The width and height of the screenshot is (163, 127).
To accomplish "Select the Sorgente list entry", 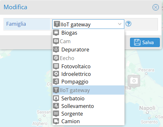I will [x=88, y=114].
